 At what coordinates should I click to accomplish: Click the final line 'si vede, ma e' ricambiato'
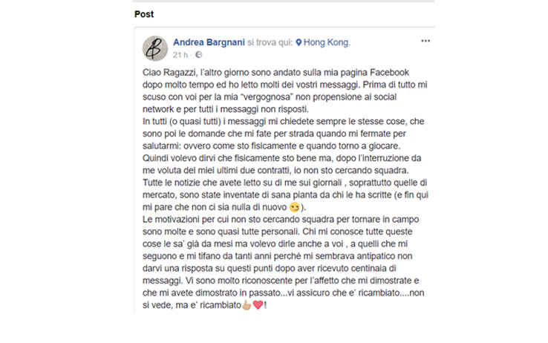[205, 305]
